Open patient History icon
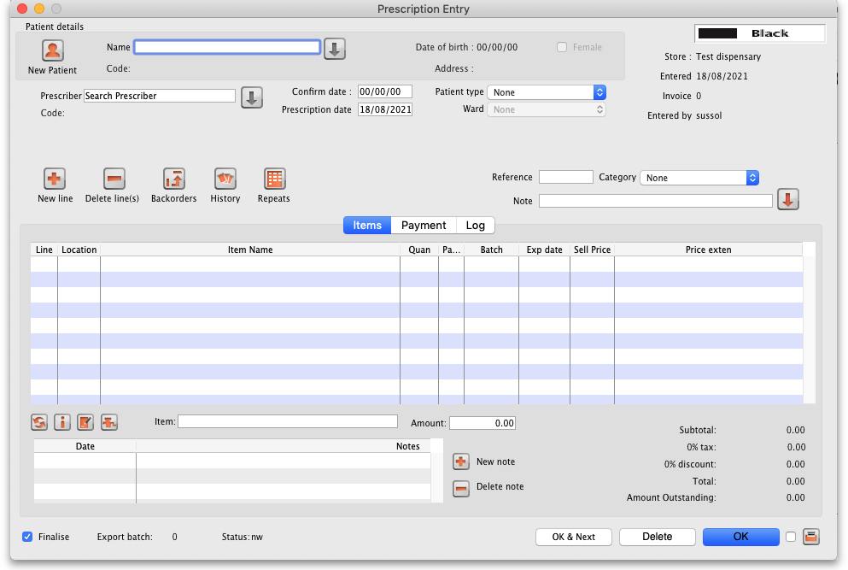 [225, 179]
